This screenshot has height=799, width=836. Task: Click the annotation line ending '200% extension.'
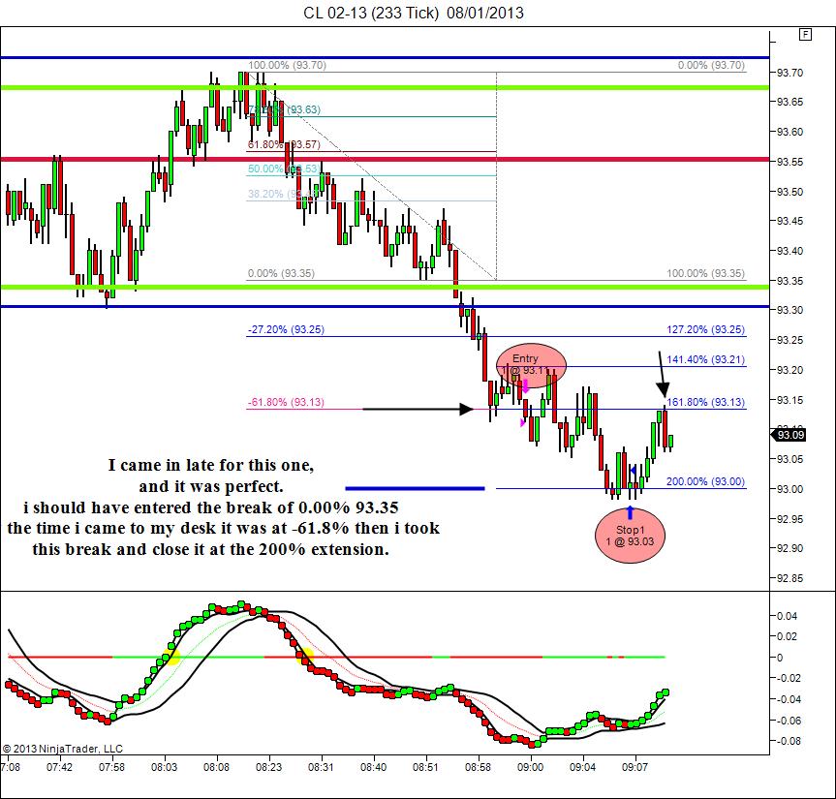coord(211,549)
